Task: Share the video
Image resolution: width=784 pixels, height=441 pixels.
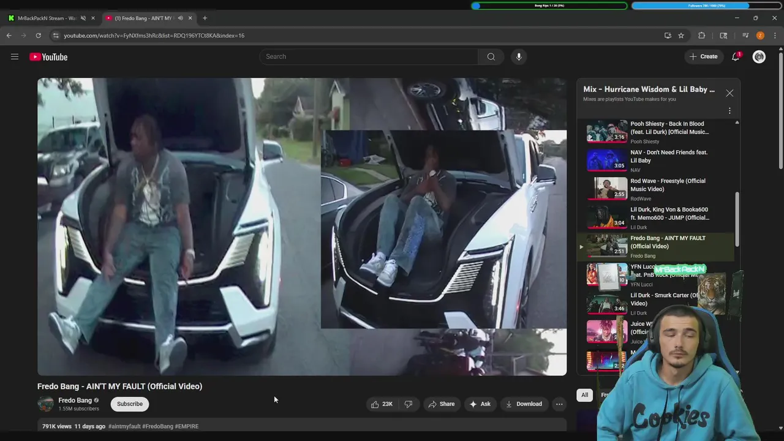Action: [441, 404]
